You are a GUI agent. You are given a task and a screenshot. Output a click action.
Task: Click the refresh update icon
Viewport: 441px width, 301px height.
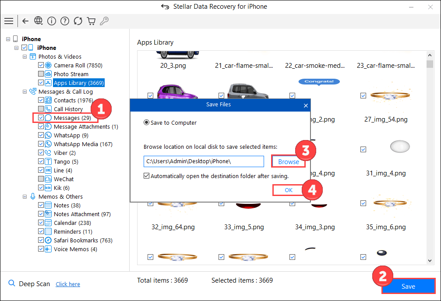click(x=78, y=21)
